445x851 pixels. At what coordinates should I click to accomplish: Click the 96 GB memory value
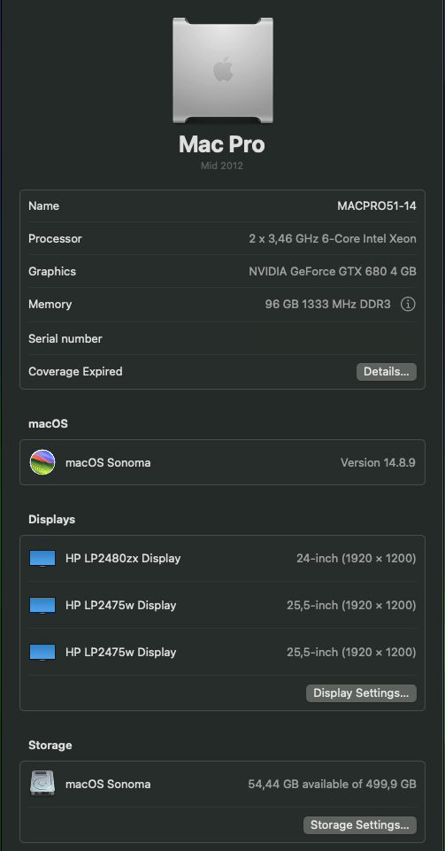(327, 305)
